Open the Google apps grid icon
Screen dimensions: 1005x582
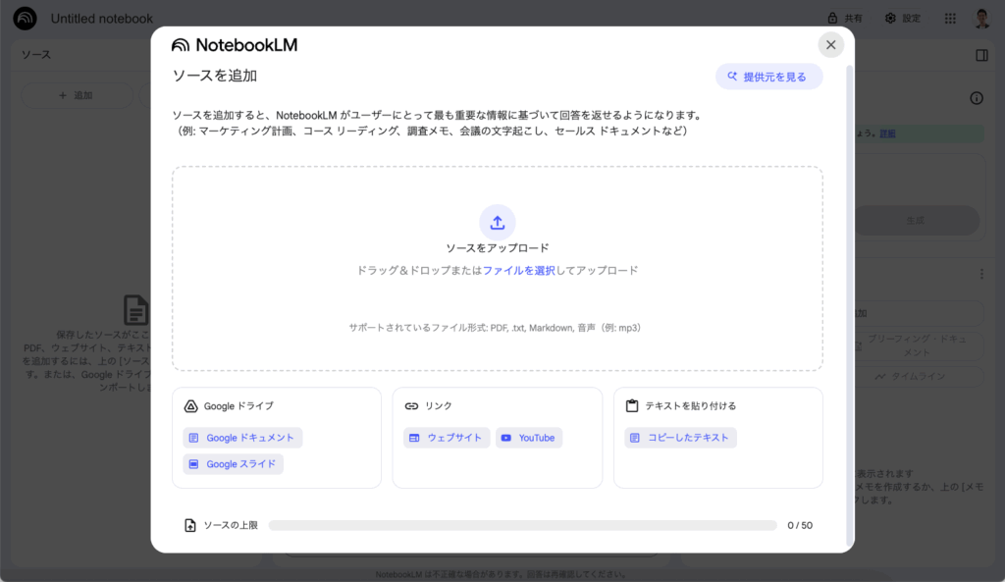[950, 19]
